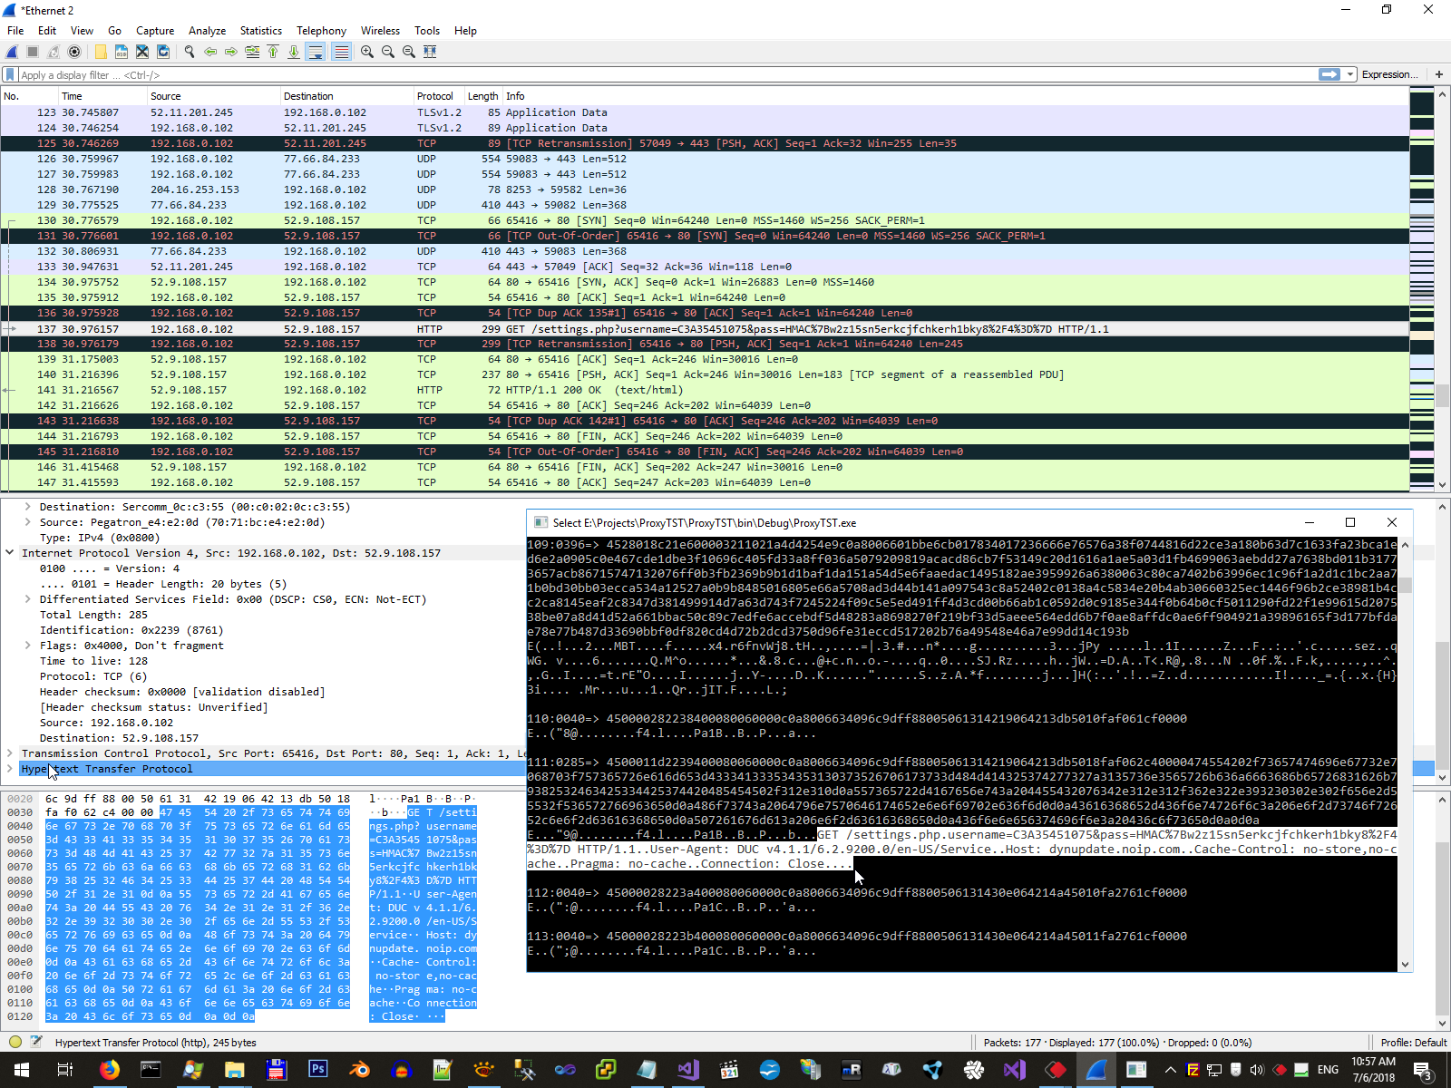
Task: Show hidden system tray icons
Action: [1171, 1070]
